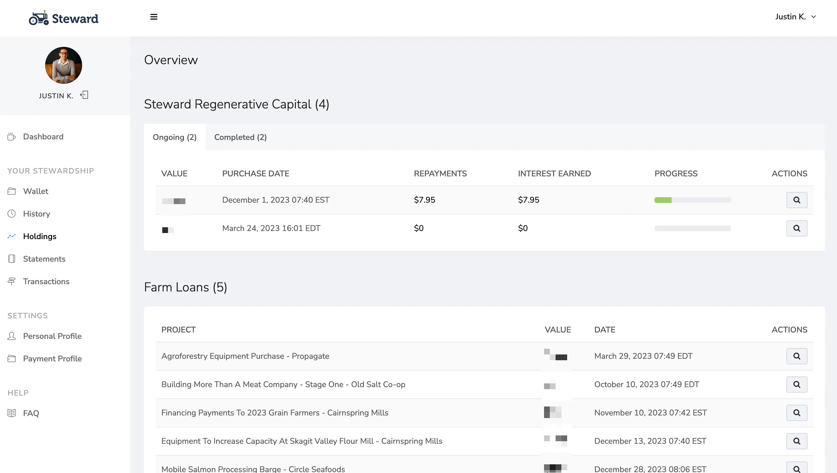Click the Payment Profile wallet icon
Screen dimensions: 837x473
pyautogui.click(x=11, y=358)
